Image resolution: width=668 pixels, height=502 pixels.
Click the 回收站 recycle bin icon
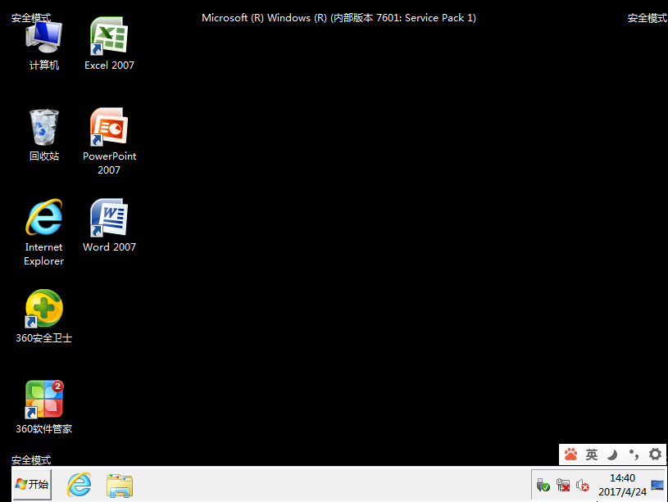tap(44, 127)
